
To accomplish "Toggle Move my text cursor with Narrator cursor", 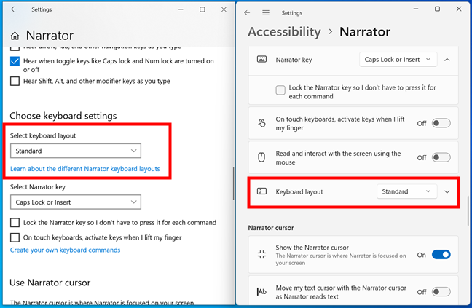I will (x=441, y=292).
